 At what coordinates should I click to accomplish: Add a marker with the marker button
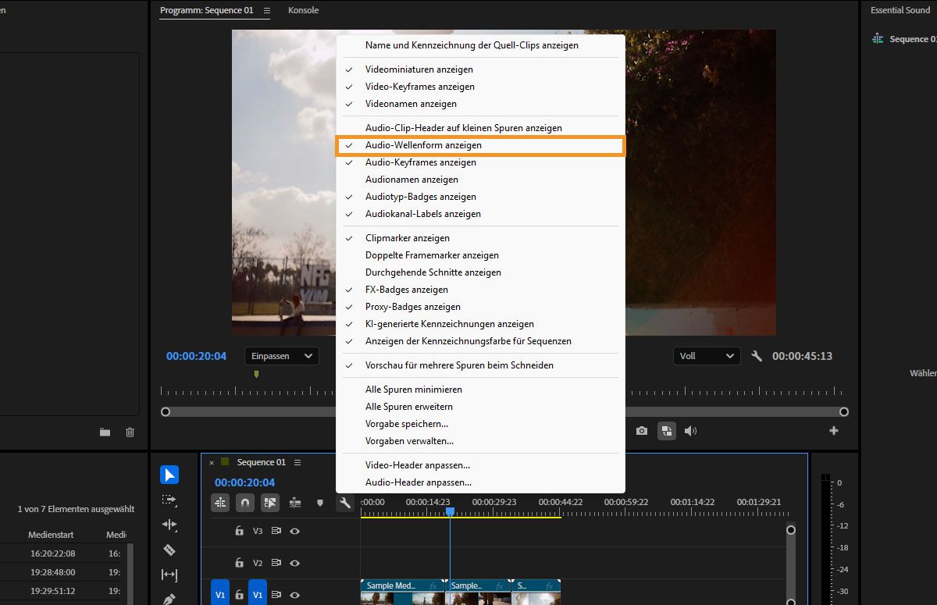coord(320,503)
